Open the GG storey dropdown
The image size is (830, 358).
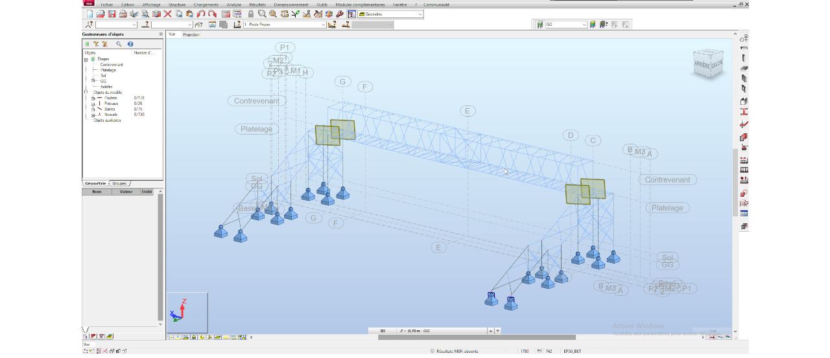tap(584, 25)
